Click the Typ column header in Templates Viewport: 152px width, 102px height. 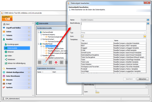(x=97, y=40)
